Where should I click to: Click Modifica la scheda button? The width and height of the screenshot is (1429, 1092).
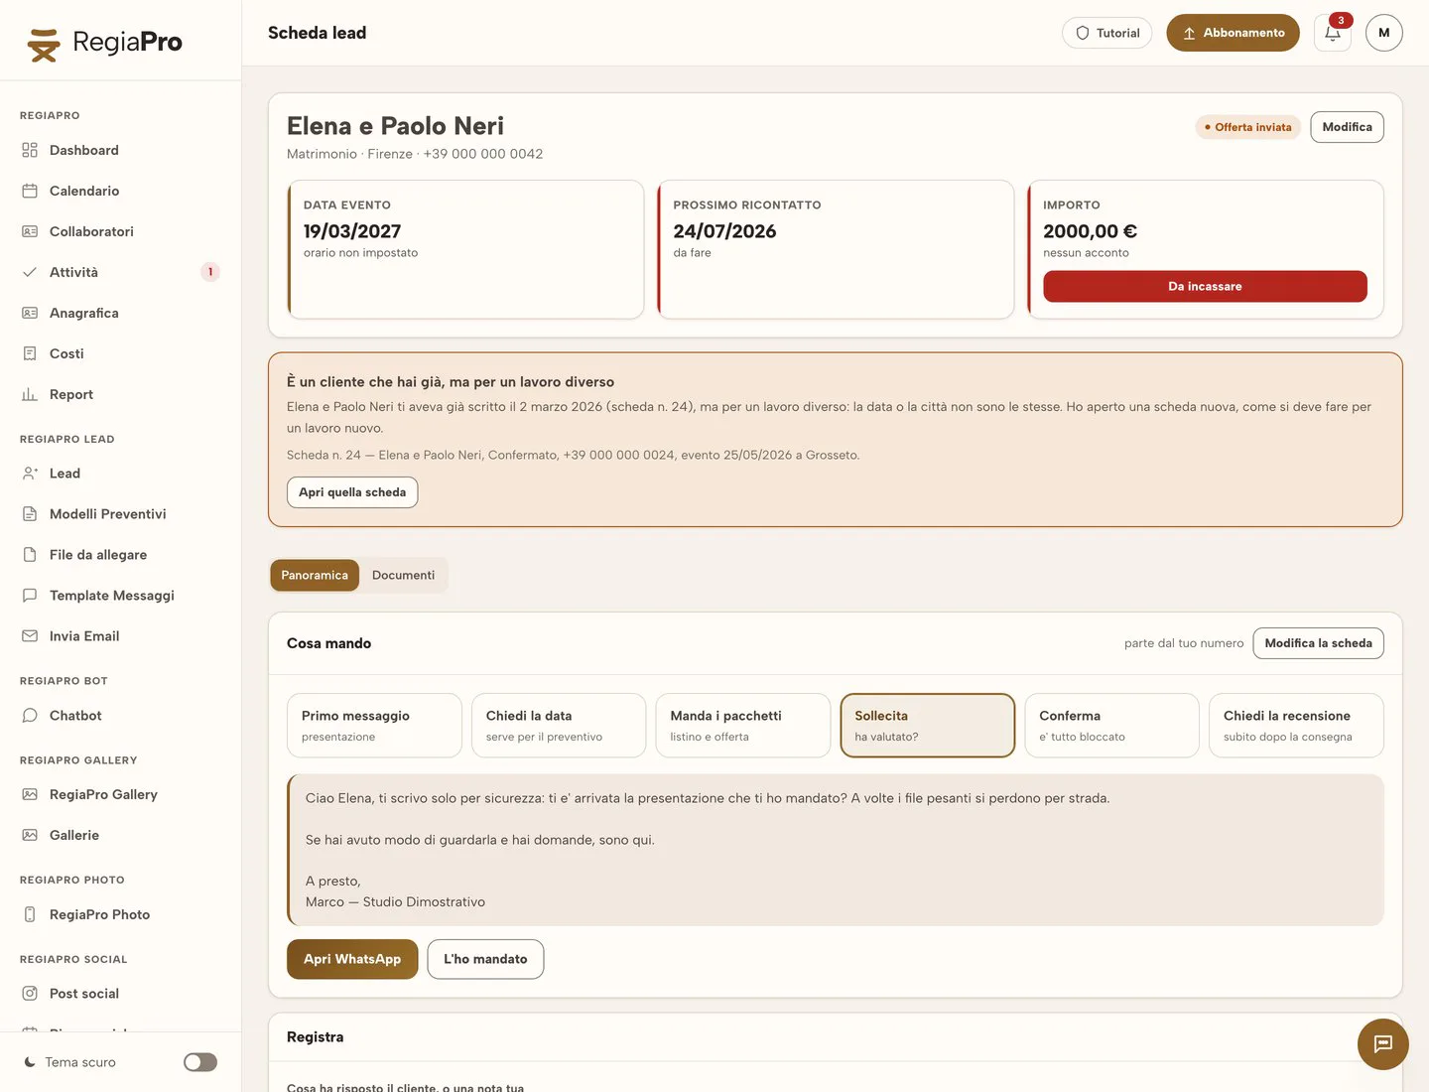pyautogui.click(x=1319, y=643)
